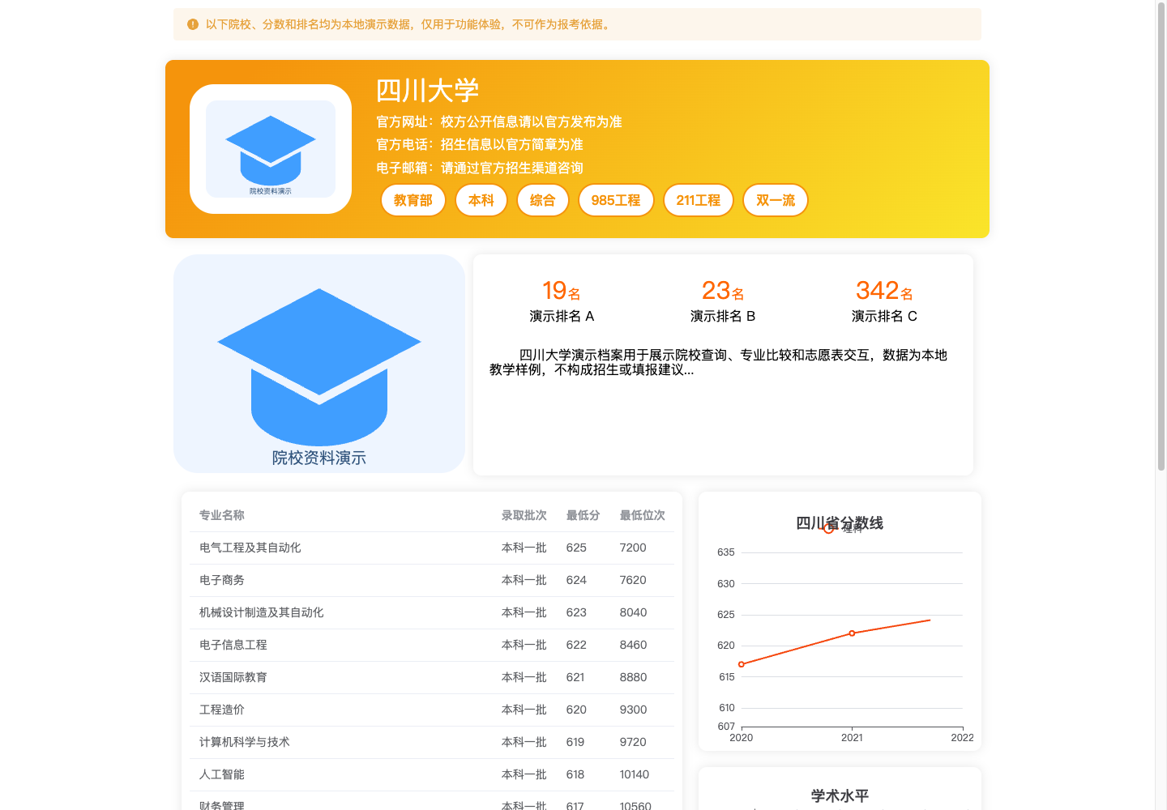The height and width of the screenshot is (810, 1167).
Task: Click the orange warning icon in the notice banner
Action: pos(193,24)
